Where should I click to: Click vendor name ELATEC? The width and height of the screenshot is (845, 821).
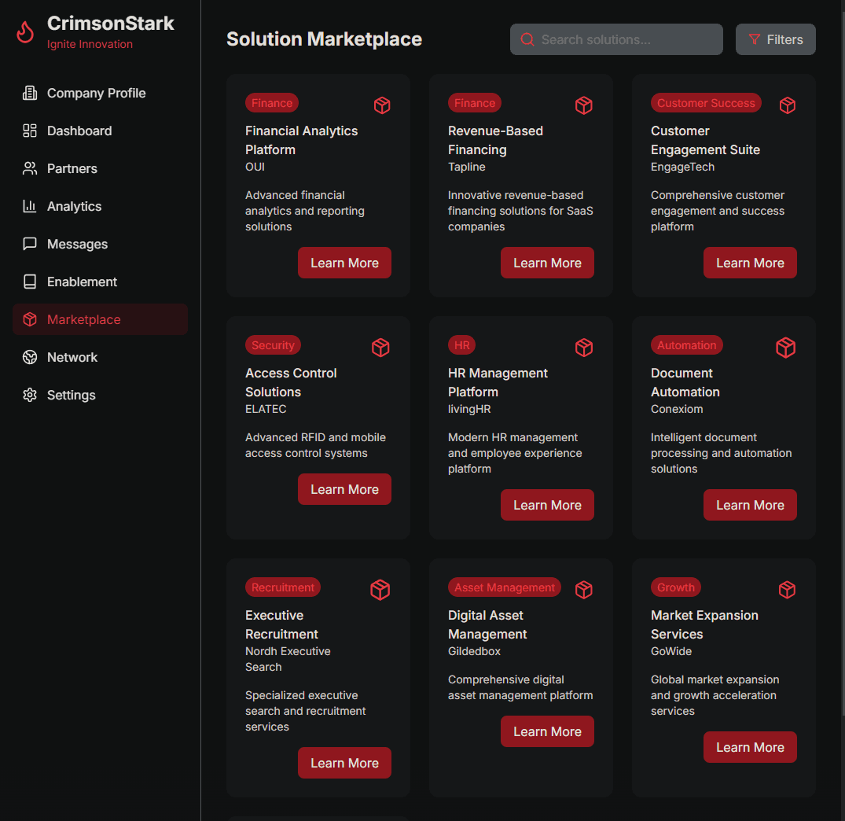266,409
